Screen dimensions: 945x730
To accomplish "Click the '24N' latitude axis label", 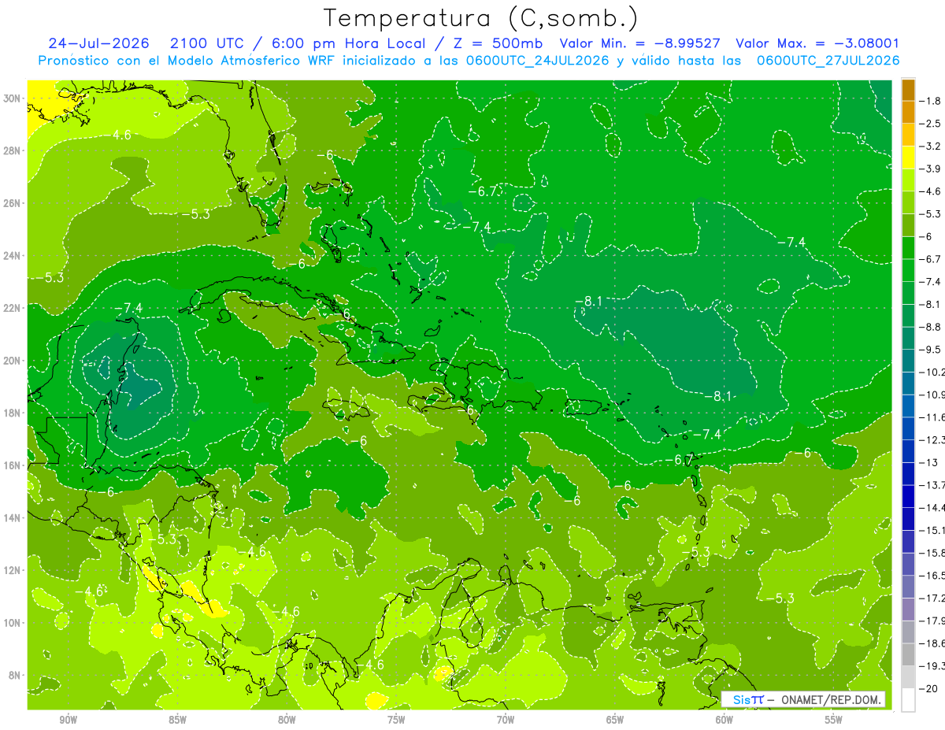I will (x=13, y=256).
